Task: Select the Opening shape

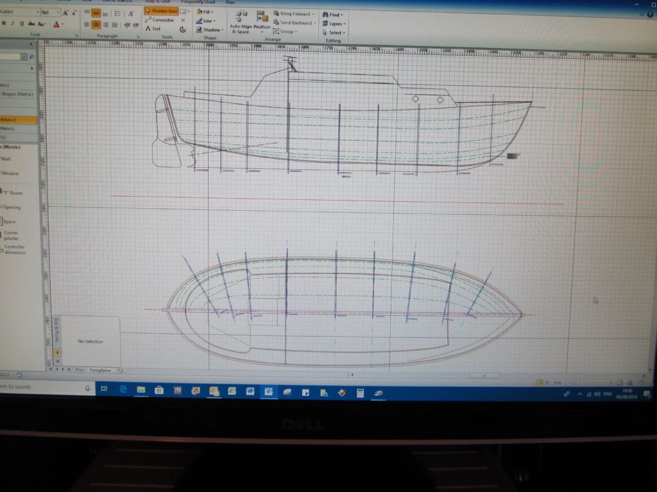Action: 10,207
